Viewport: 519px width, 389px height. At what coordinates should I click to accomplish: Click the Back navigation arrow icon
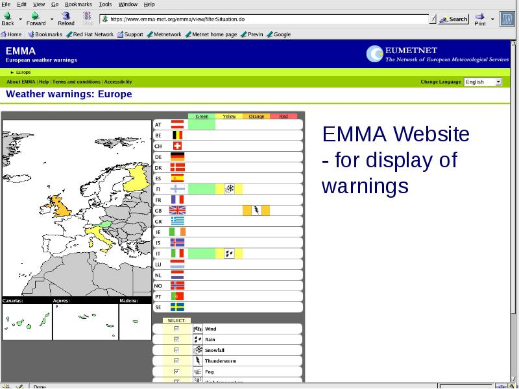point(7,16)
